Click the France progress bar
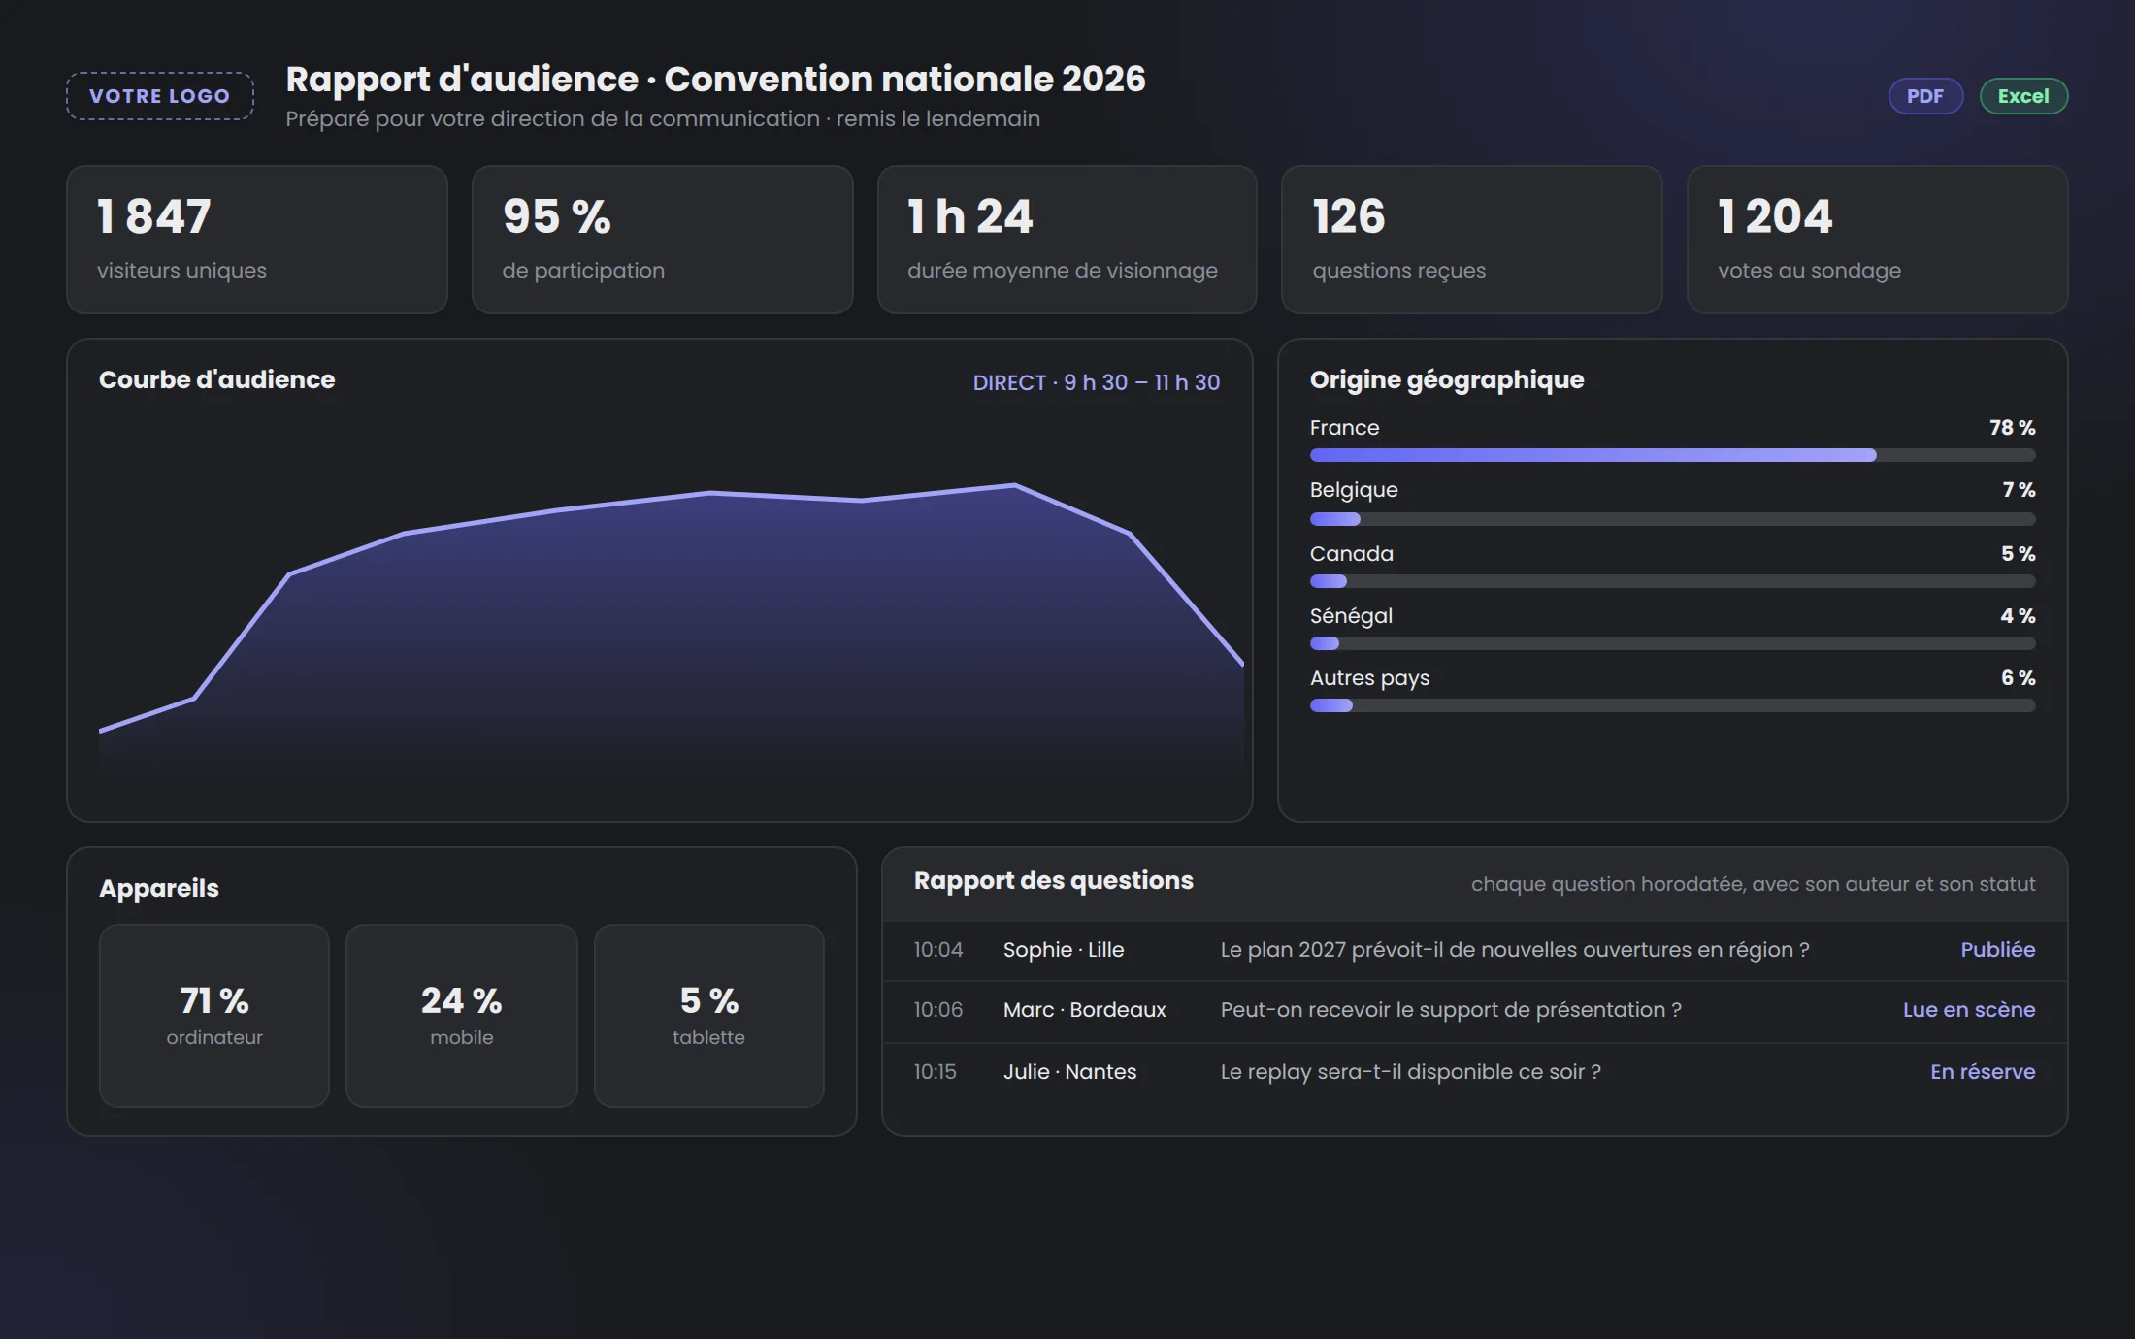This screenshot has height=1339, width=2135. [1673, 455]
